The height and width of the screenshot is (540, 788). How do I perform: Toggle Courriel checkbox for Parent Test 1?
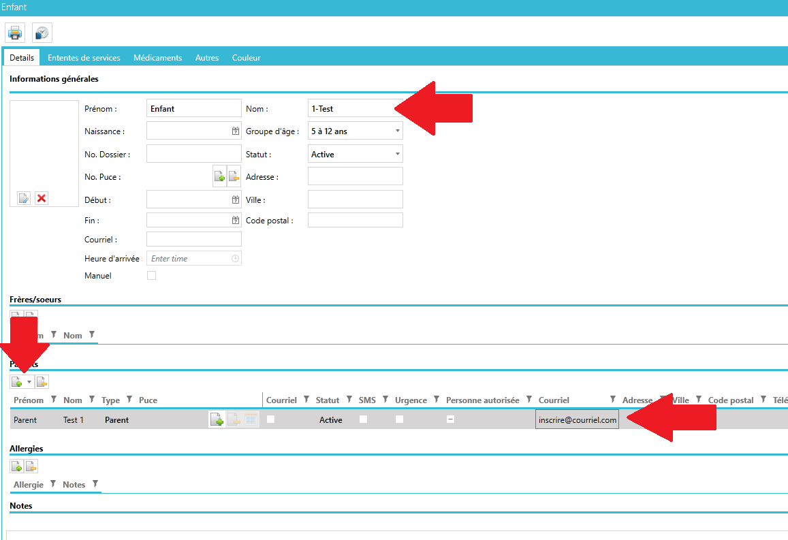pyautogui.click(x=271, y=419)
